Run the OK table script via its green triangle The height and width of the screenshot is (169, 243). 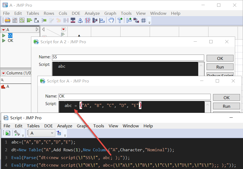point(4,41)
